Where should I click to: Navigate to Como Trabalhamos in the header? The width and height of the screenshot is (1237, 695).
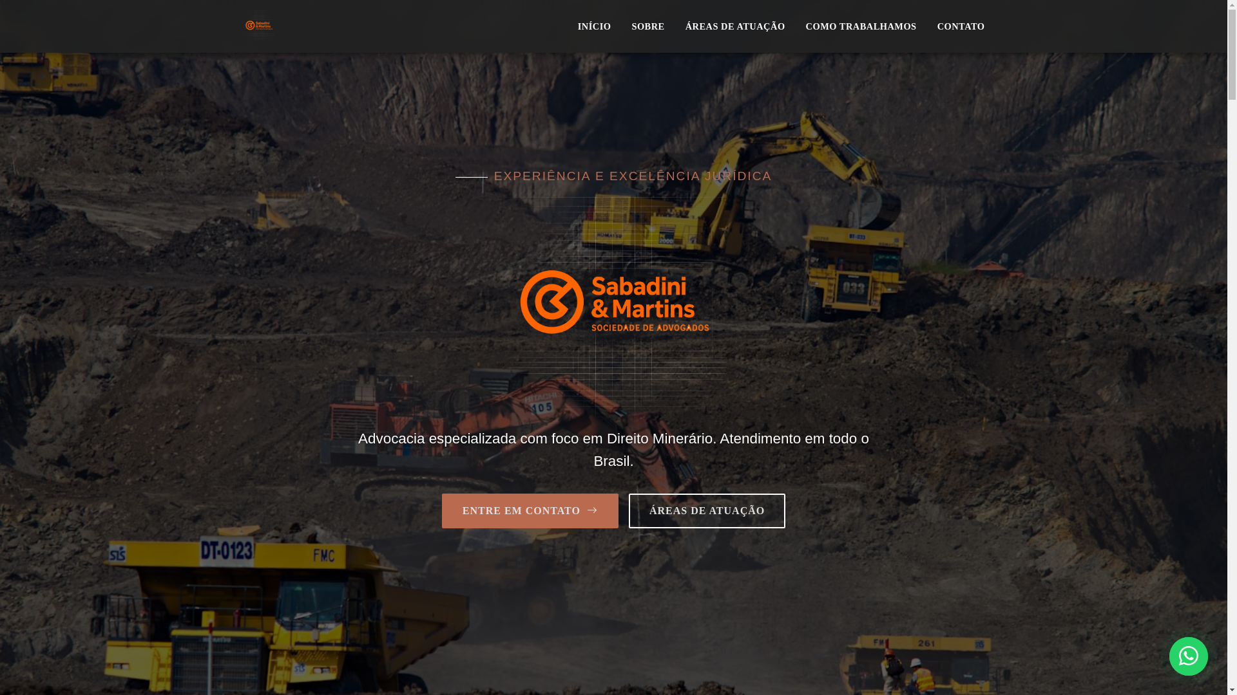(x=860, y=26)
